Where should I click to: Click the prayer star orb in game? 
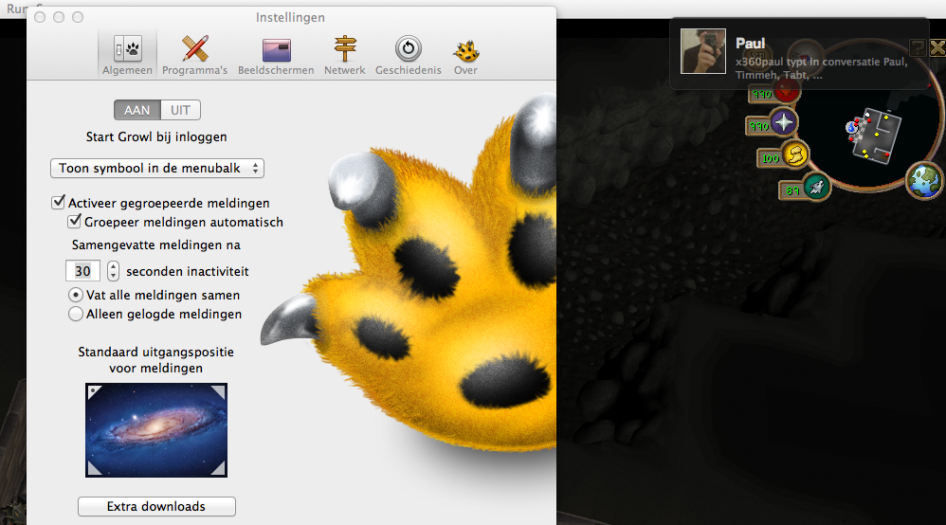(x=784, y=122)
